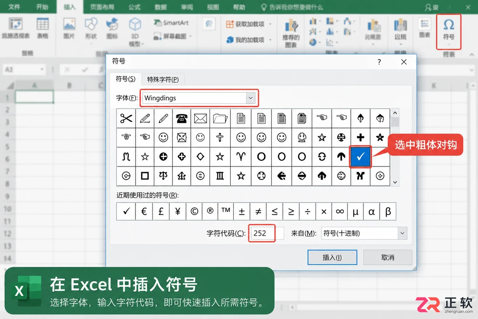
Task: Click the character code field showing 252
Action: (x=267, y=233)
